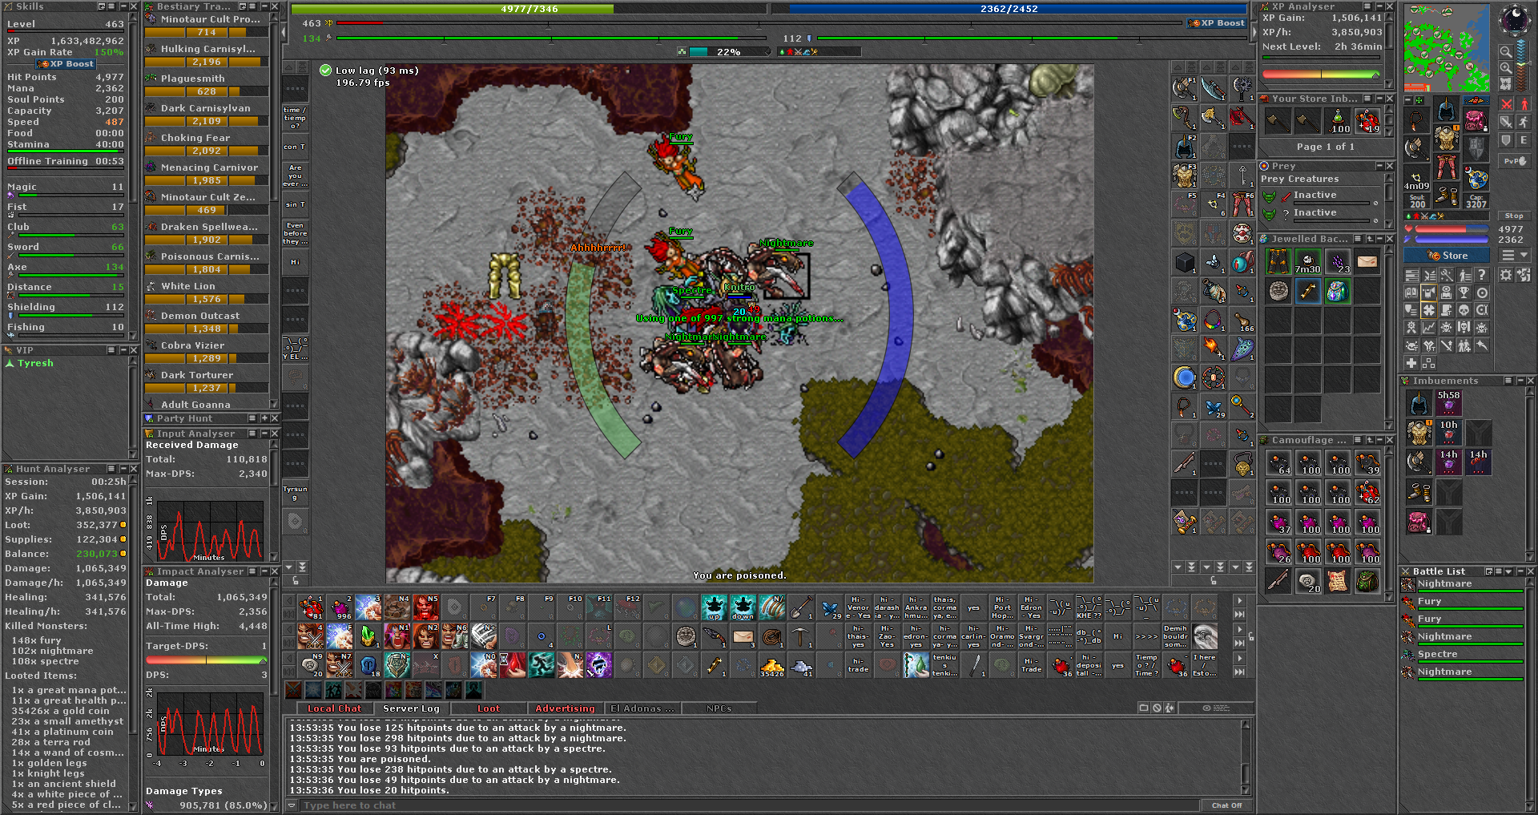
Task: Use the shovel in the action bar
Action: [x=801, y=608]
